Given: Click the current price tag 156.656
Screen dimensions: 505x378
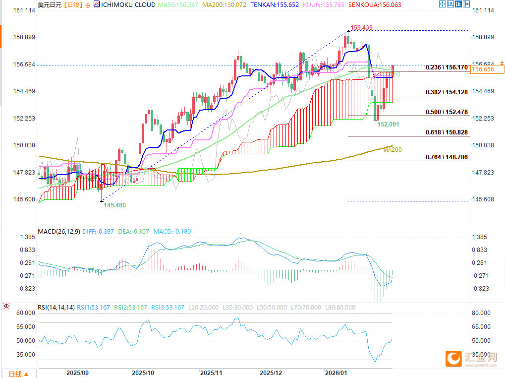Looking at the screenshot, I should tap(487, 69).
